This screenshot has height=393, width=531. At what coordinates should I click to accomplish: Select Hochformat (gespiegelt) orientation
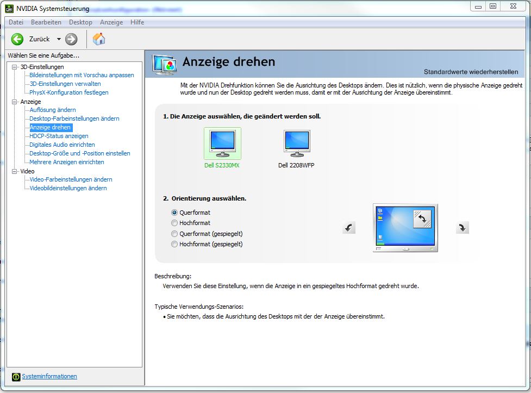(174, 244)
